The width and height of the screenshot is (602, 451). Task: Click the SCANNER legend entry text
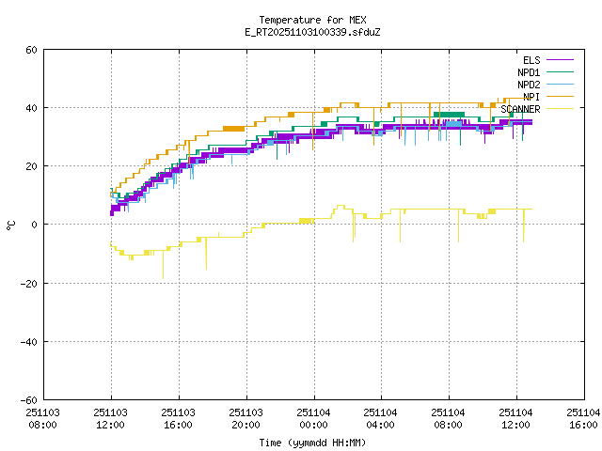click(x=520, y=109)
